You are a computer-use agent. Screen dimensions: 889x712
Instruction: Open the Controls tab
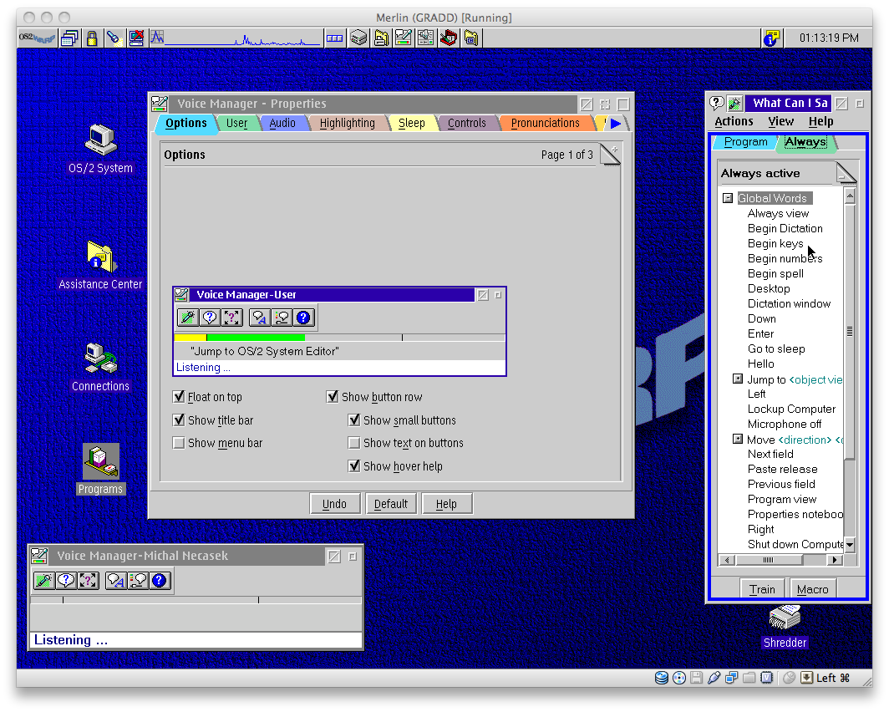[x=466, y=123]
